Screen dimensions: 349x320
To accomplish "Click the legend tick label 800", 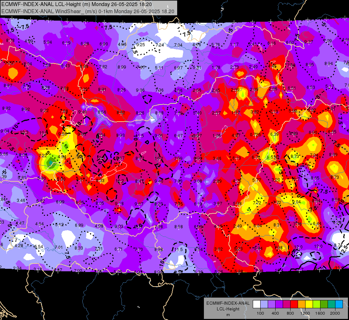I will pyautogui.click(x=290, y=313).
